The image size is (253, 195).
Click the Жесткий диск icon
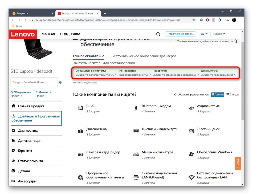click(191, 131)
